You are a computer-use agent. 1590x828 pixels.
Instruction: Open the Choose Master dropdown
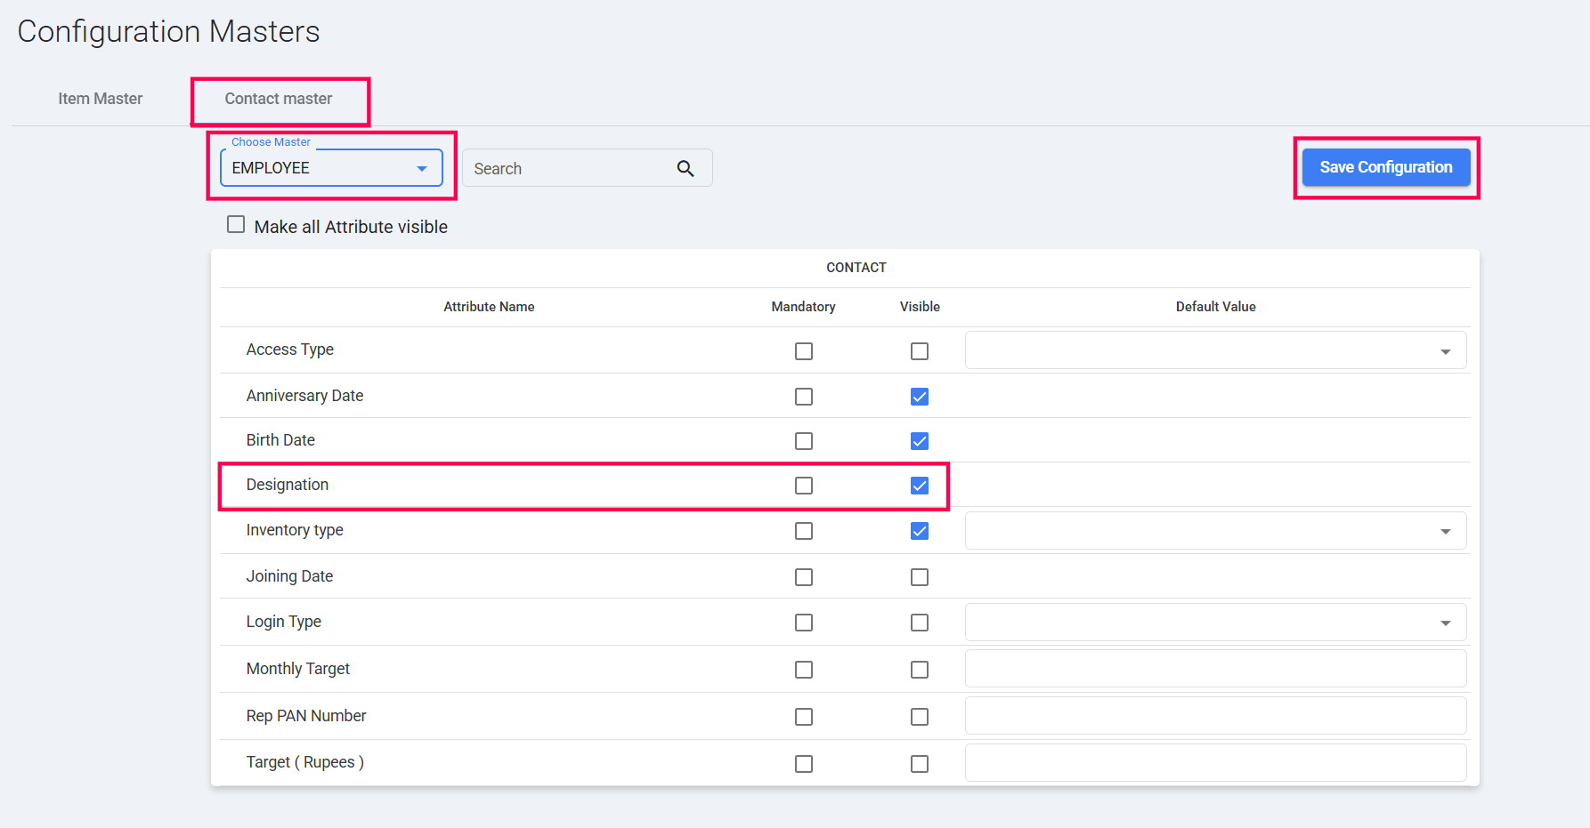(x=331, y=168)
